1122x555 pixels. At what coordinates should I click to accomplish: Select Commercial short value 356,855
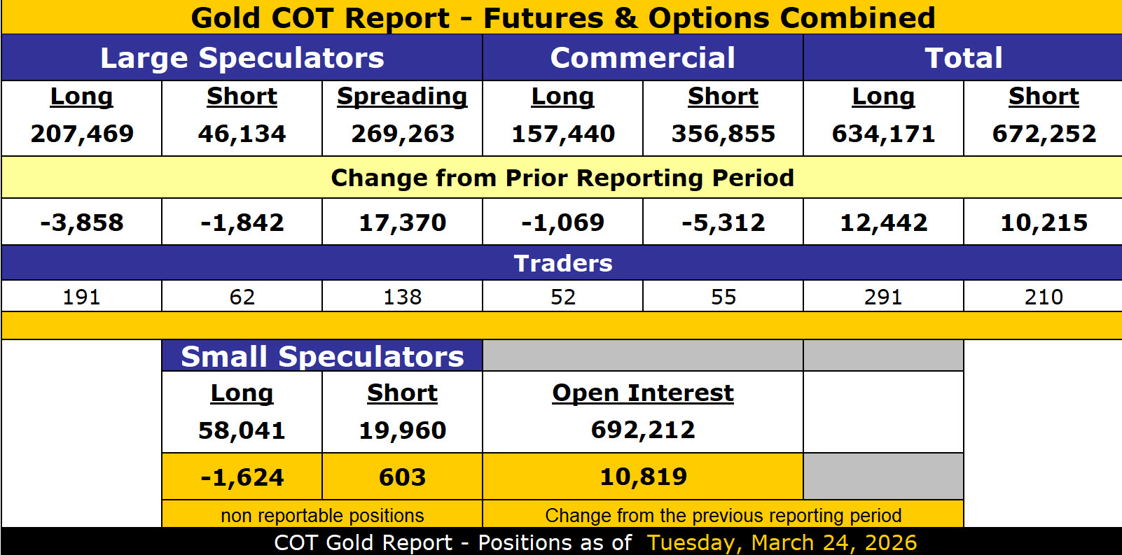coord(723,134)
